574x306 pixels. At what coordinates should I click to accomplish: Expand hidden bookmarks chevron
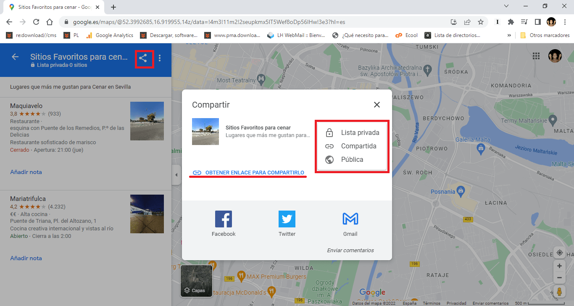(509, 35)
